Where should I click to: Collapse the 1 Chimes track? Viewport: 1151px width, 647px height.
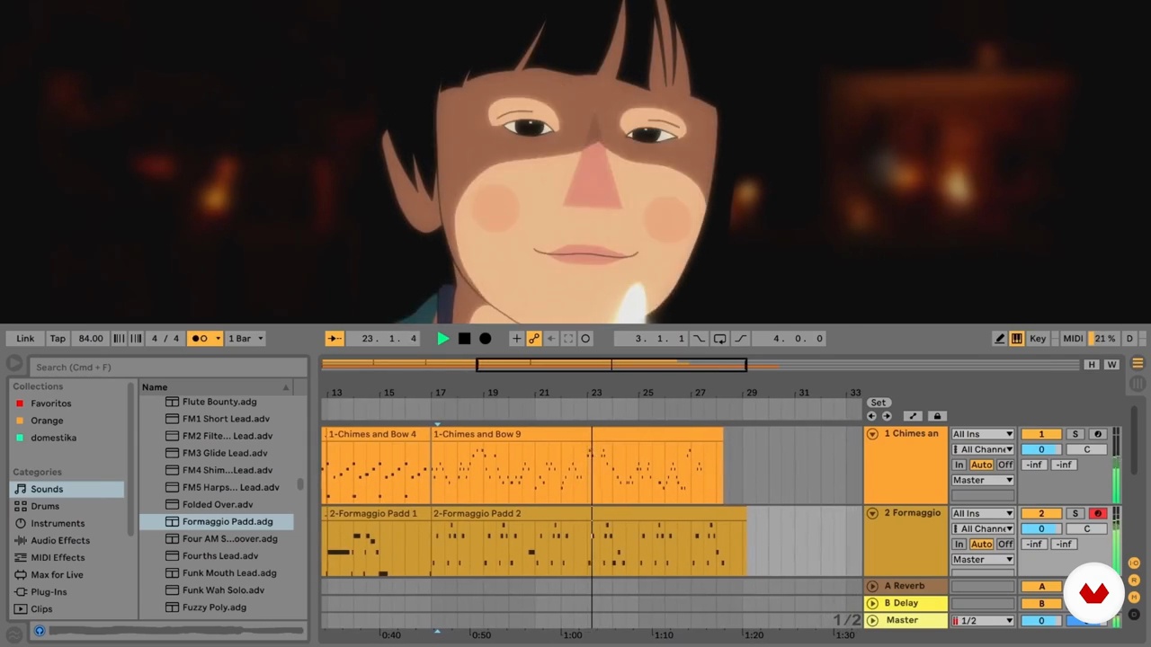[872, 434]
